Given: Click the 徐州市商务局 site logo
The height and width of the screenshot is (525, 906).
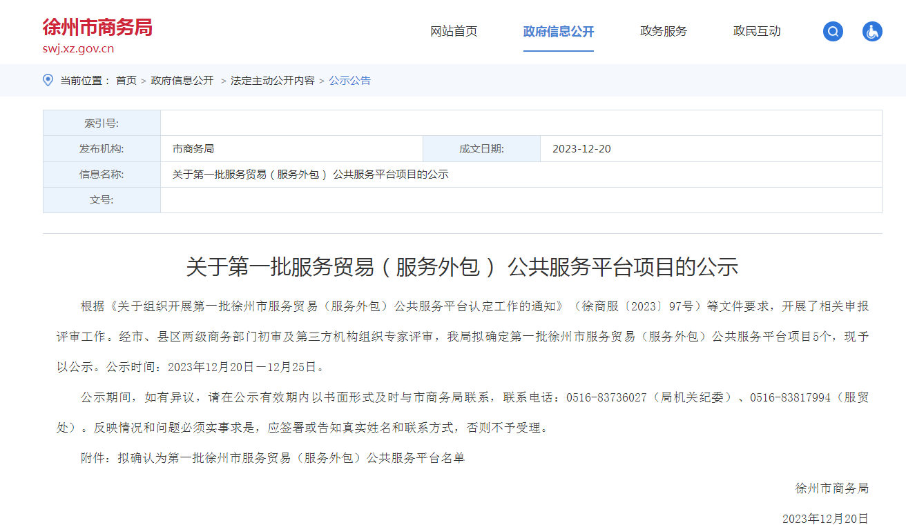Looking at the screenshot, I should pyautogui.click(x=97, y=27).
